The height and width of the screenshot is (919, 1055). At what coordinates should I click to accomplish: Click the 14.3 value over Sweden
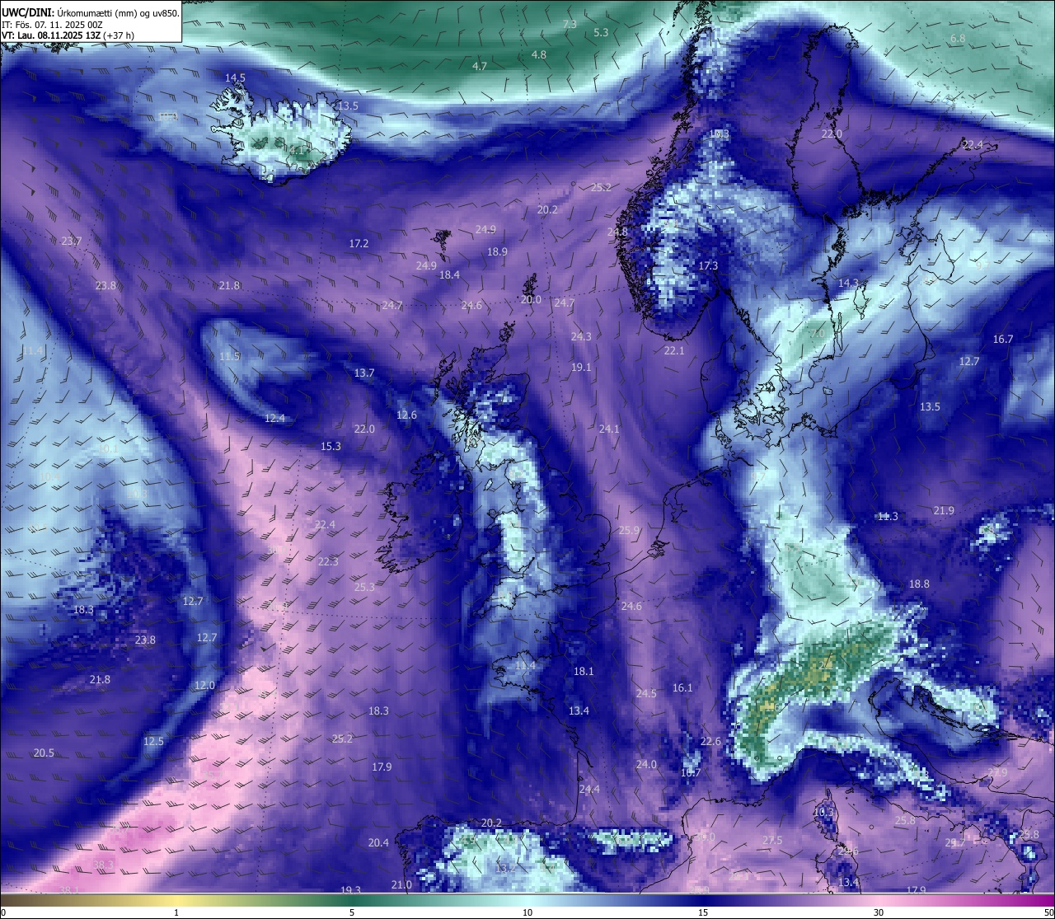tap(848, 283)
